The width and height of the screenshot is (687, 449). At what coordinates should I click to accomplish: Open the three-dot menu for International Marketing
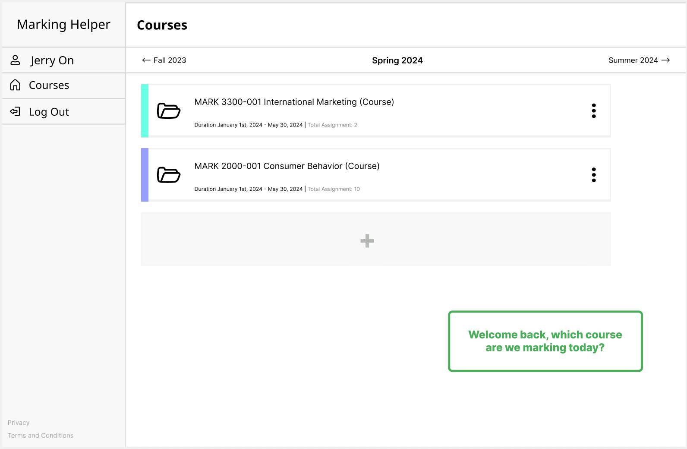tap(594, 111)
